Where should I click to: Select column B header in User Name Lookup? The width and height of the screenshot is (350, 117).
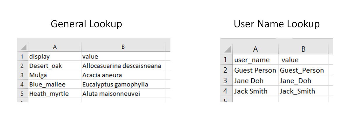(303, 49)
